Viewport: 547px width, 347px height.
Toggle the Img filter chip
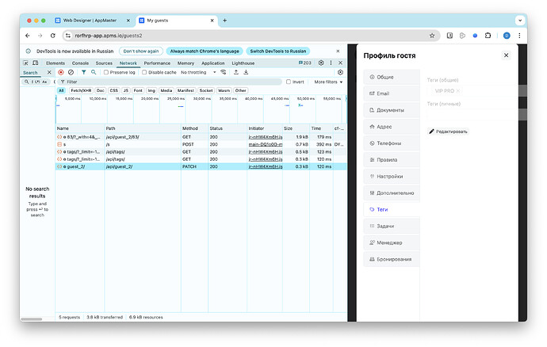pos(151,90)
